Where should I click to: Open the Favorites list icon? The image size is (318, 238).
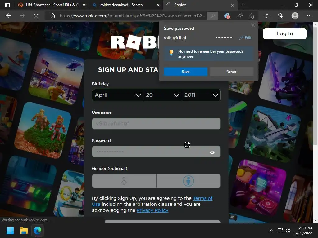267,16
